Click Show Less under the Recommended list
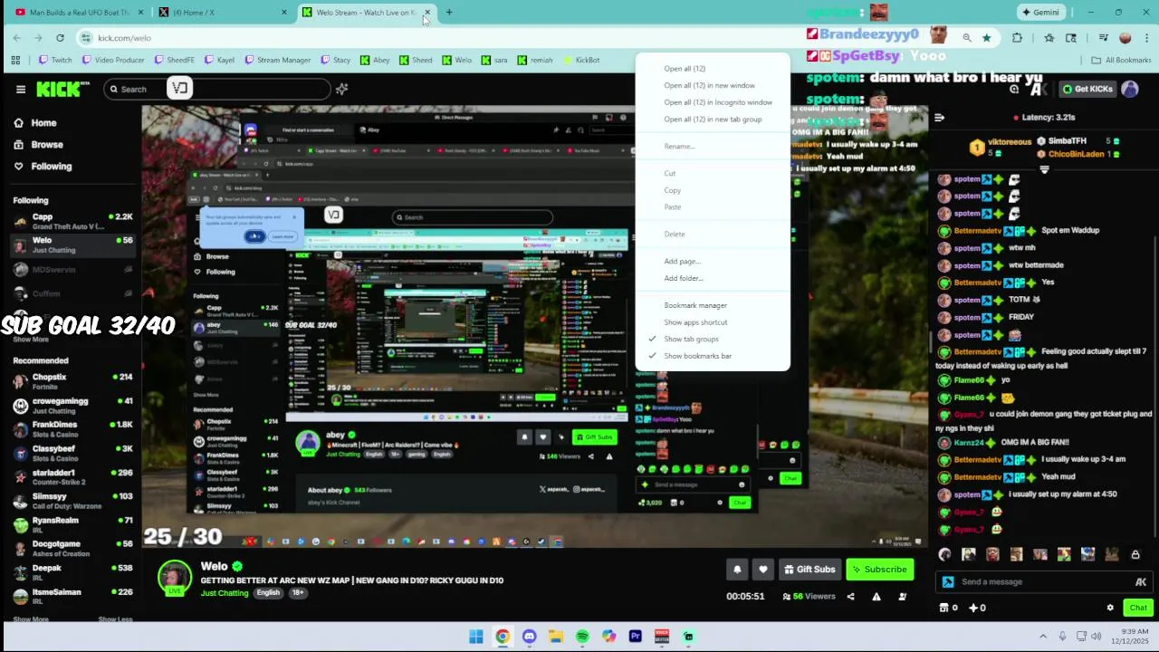1159x652 pixels. [115, 619]
